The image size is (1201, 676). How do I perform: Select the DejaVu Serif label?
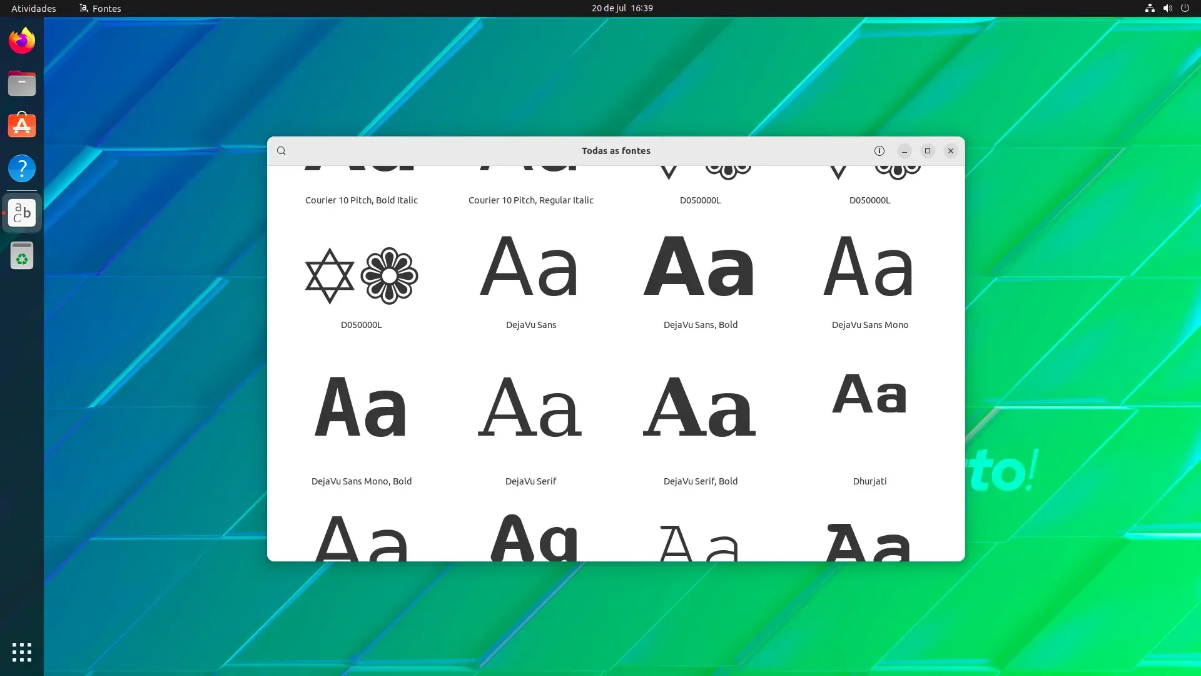(530, 481)
